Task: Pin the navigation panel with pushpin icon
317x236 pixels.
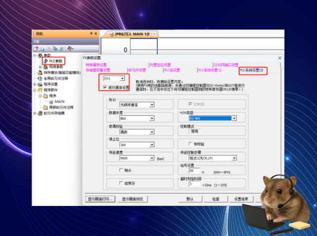Action: click(x=91, y=34)
